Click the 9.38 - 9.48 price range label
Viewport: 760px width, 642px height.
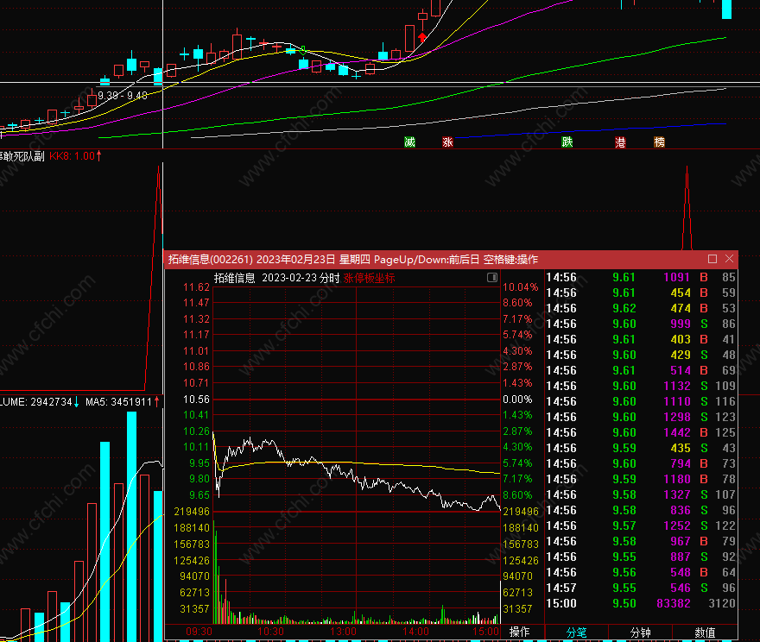(x=123, y=96)
